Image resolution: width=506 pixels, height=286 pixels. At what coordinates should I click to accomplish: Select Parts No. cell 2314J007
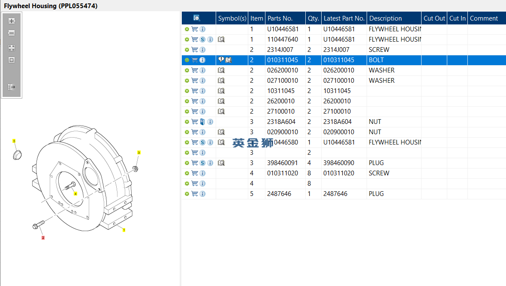285,50
